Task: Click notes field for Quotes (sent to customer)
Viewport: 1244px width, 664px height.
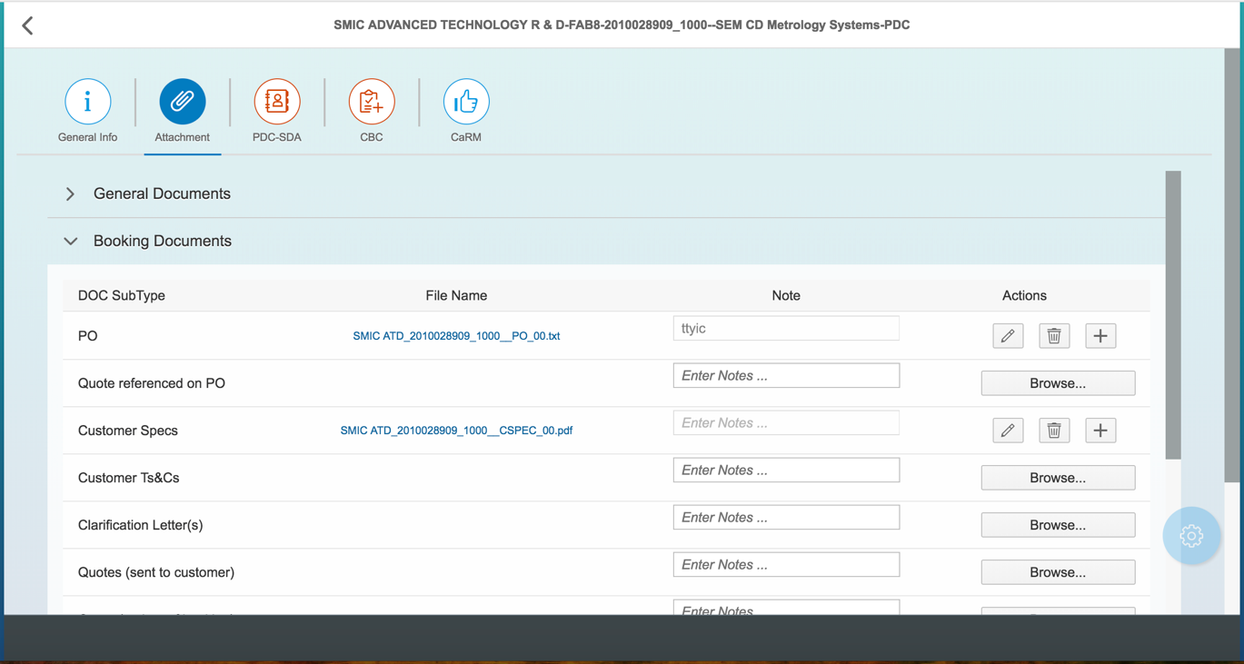Action: click(786, 565)
